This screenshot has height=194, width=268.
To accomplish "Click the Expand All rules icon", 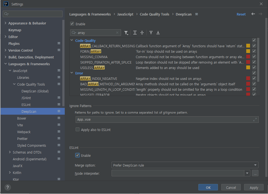I will click(135, 33).
